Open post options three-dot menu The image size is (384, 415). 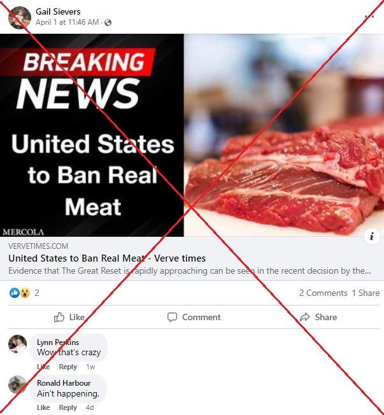pos(369,17)
